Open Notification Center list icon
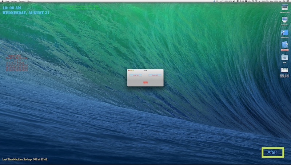The height and width of the screenshot is (165, 291). 288,1
